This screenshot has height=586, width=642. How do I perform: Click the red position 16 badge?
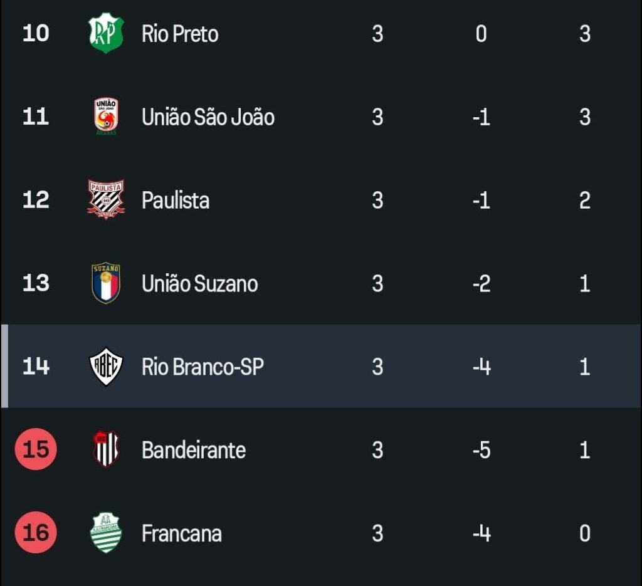[36, 533]
